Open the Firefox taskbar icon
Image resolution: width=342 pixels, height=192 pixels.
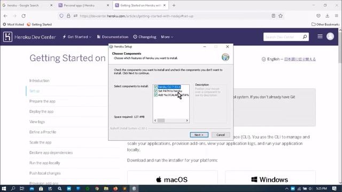[x=115, y=188]
